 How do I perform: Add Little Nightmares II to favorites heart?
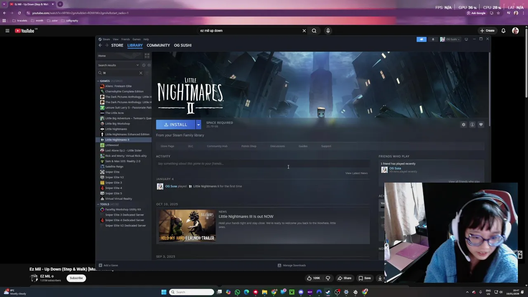481,125
